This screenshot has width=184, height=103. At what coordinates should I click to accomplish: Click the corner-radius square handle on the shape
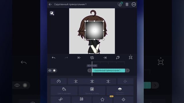click(87, 21)
